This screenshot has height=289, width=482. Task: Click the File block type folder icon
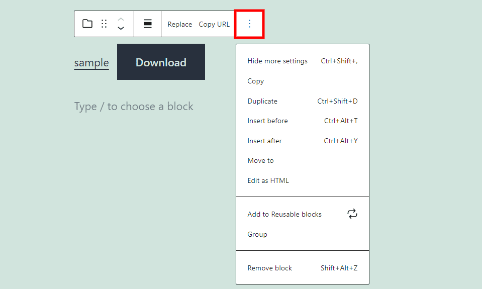87,24
